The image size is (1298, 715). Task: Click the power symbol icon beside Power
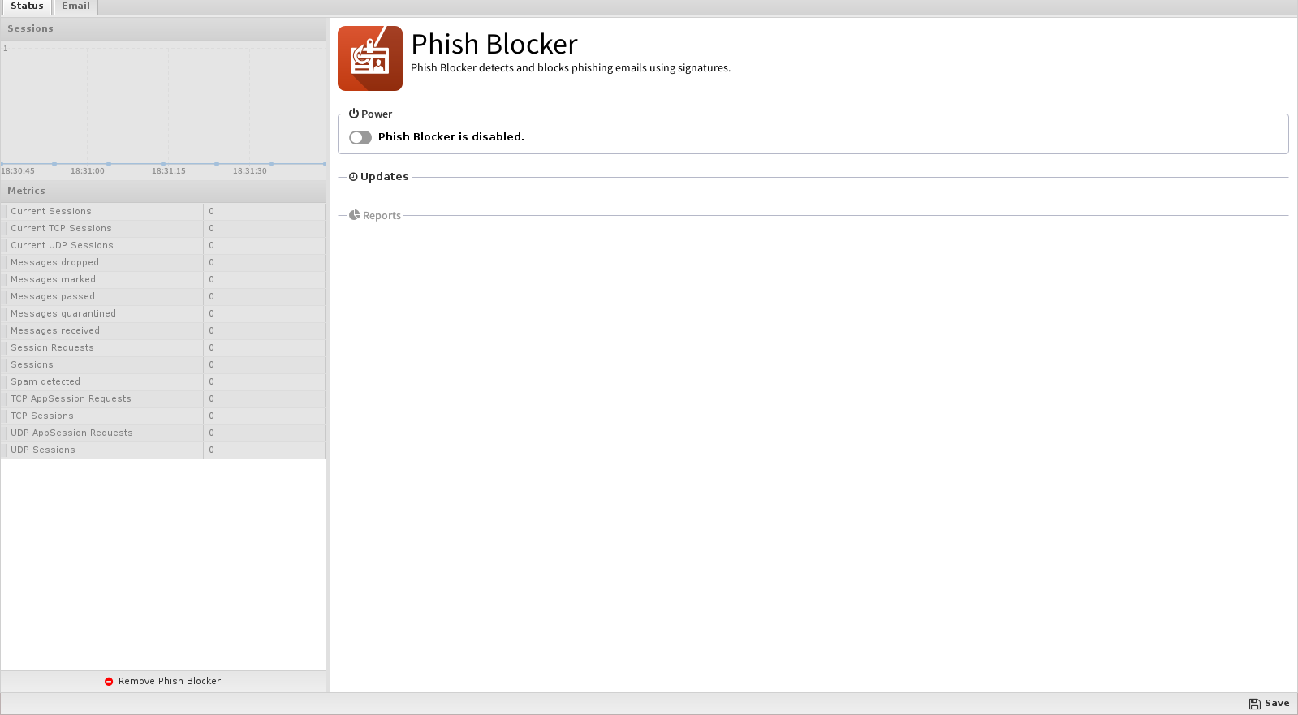point(354,114)
